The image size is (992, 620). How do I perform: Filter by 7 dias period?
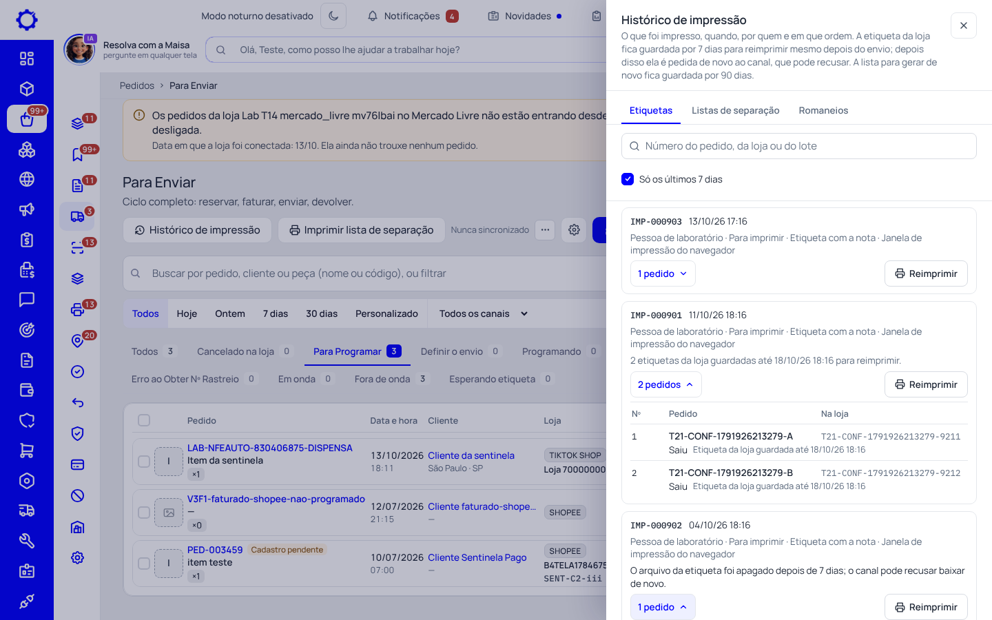(x=276, y=313)
